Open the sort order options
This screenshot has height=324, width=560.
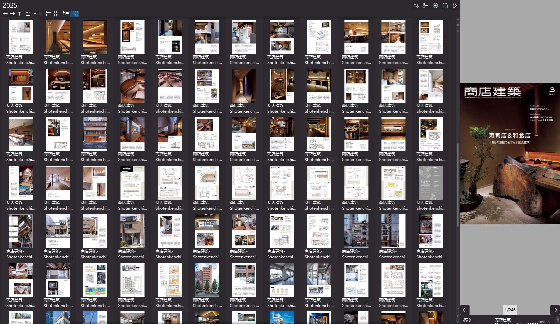(x=416, y=6)
